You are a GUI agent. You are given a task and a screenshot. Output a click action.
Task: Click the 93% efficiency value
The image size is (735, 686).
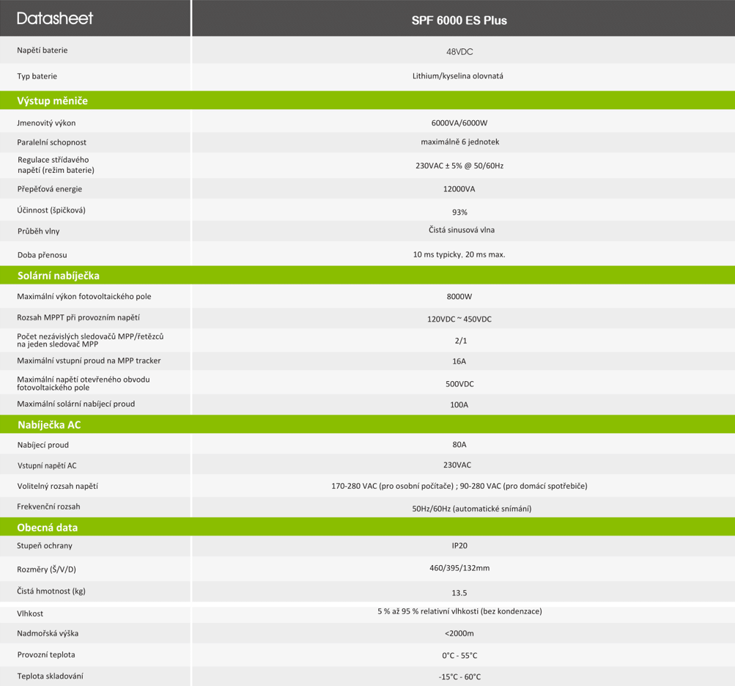(459, 212)
